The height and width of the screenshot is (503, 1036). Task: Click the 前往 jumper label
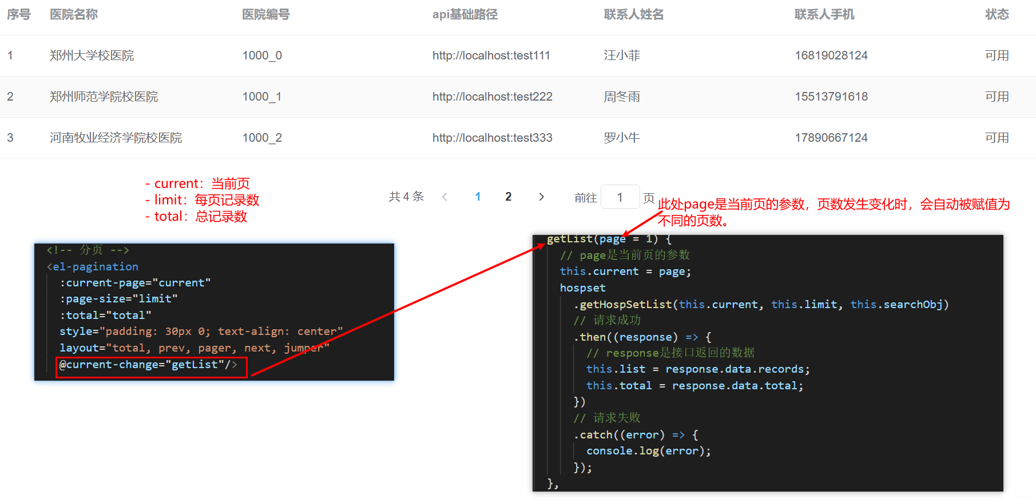point(586,198)
